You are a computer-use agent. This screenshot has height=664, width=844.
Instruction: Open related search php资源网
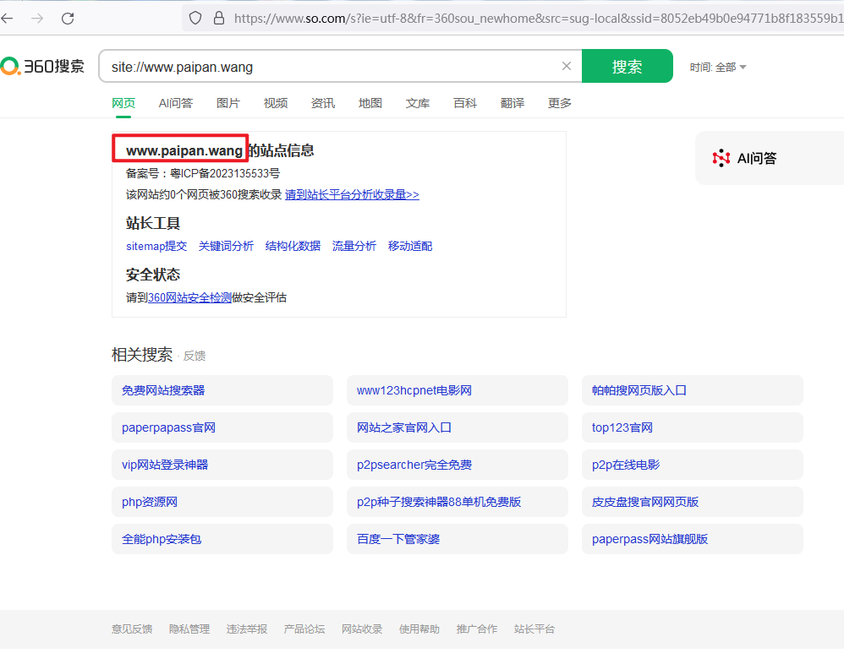coord(222,502)
